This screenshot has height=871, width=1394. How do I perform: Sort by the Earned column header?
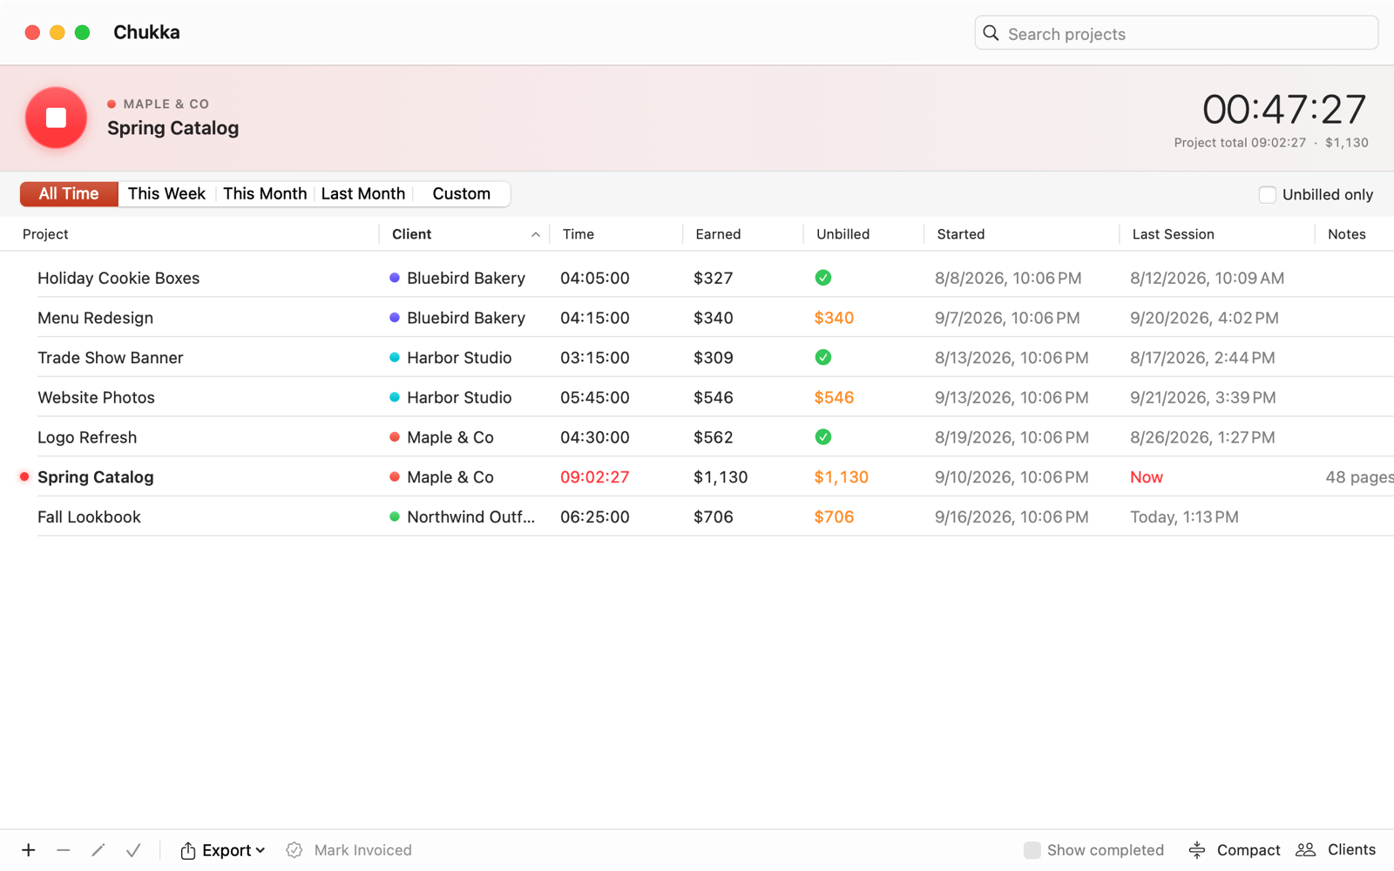[718, 234]
